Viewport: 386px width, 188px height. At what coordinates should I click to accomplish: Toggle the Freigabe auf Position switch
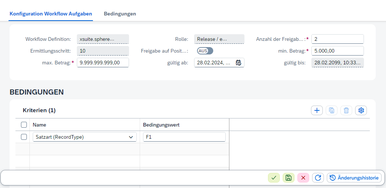[x=205, y=51]
